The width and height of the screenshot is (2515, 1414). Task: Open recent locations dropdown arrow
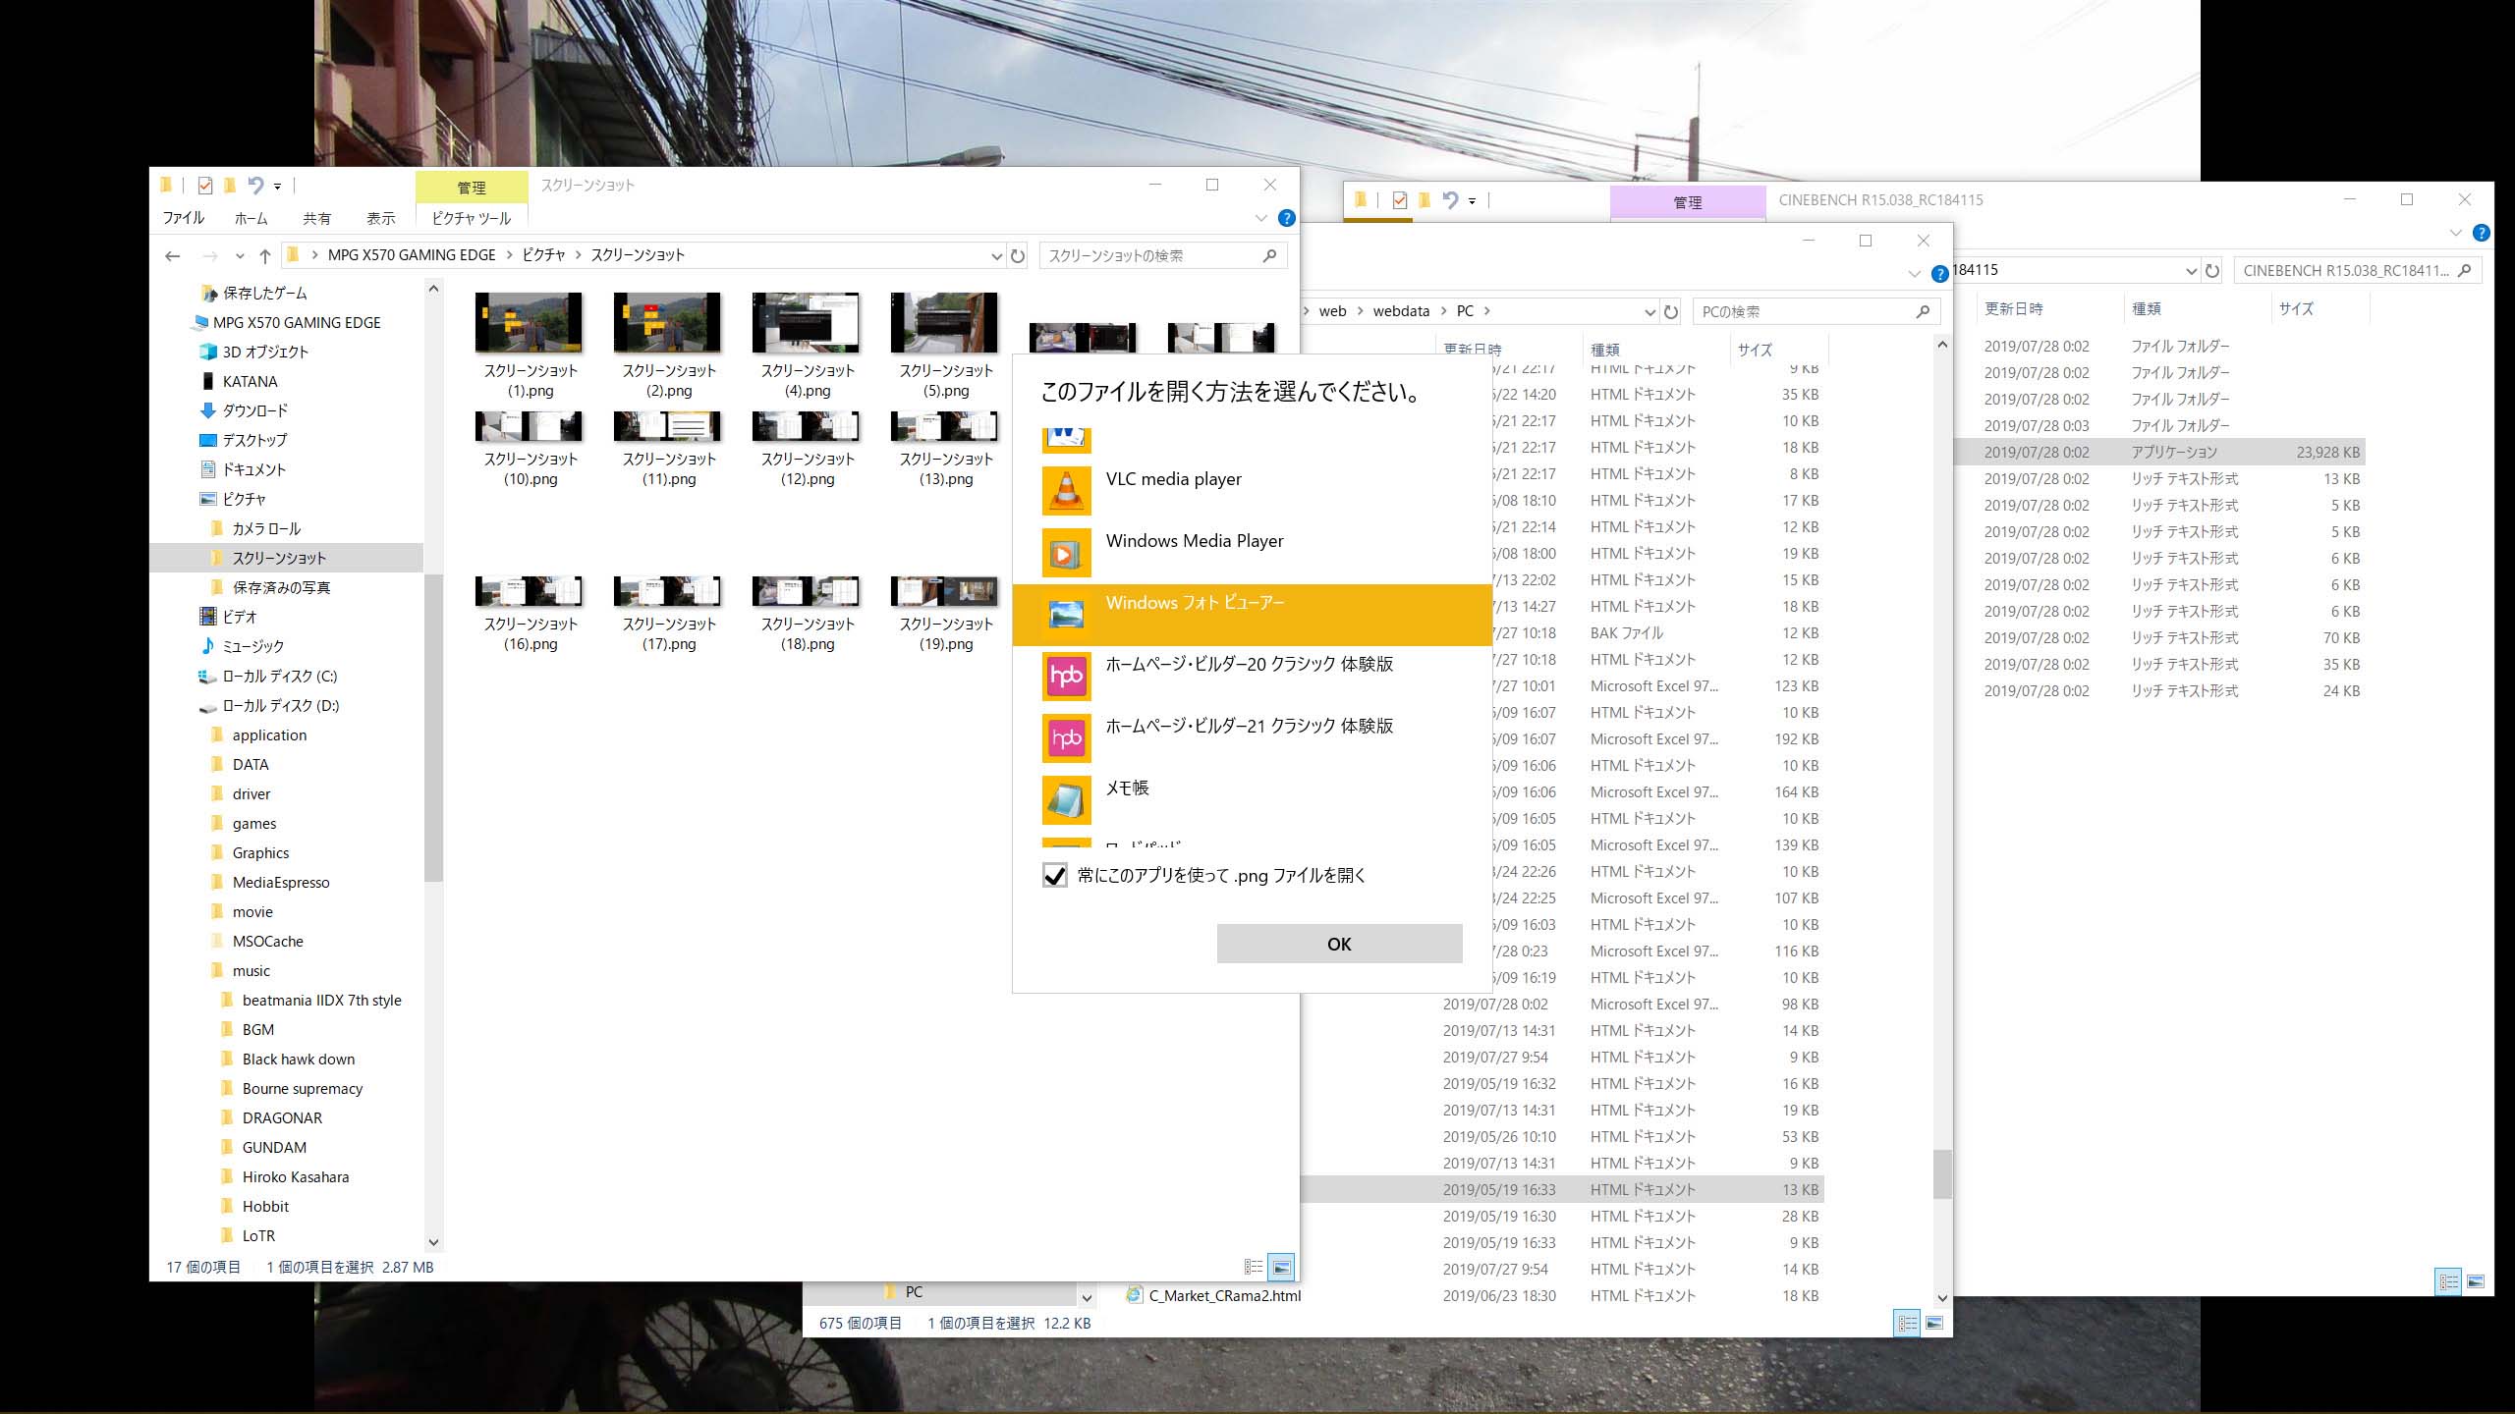(x=240, y=256)
